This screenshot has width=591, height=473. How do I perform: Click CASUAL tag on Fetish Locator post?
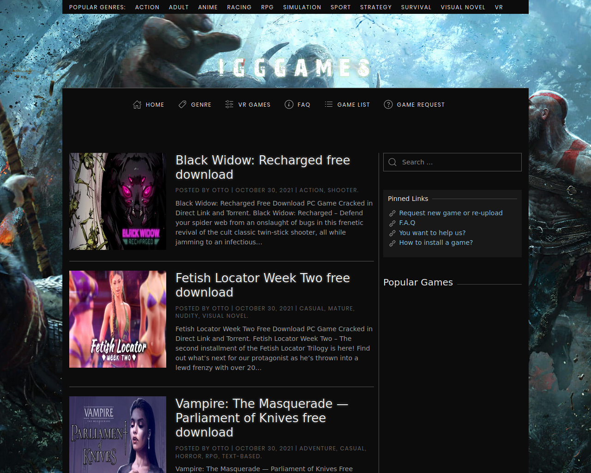tap(312, 309)
